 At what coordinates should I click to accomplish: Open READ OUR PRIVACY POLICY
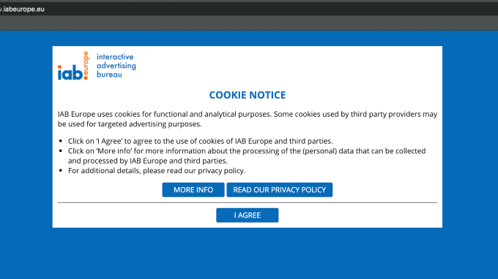(280, 190)
